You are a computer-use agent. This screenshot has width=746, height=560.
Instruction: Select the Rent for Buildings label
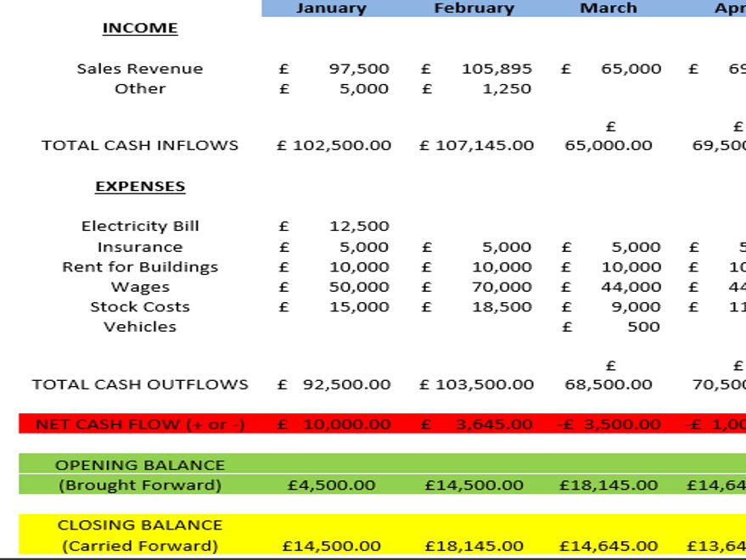point(140,267)
